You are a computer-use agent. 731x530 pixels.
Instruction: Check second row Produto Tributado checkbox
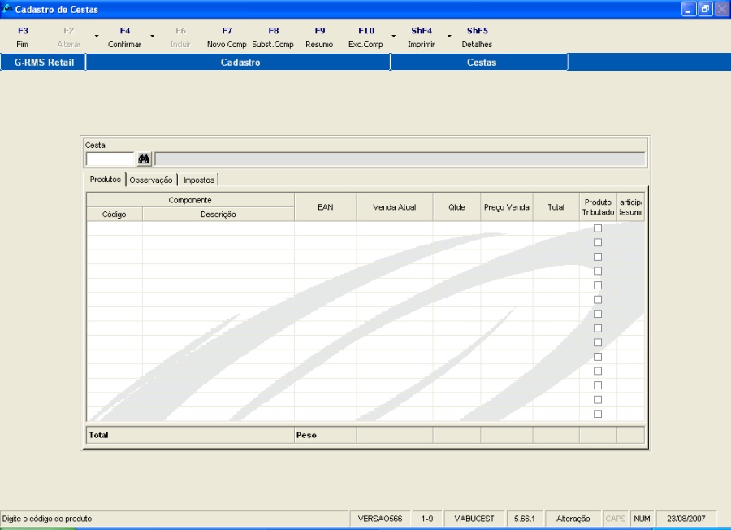(598, 242)
